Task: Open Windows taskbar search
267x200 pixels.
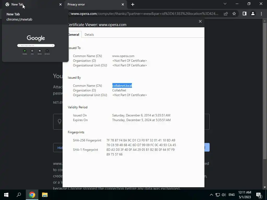Action: click(19, 195)
